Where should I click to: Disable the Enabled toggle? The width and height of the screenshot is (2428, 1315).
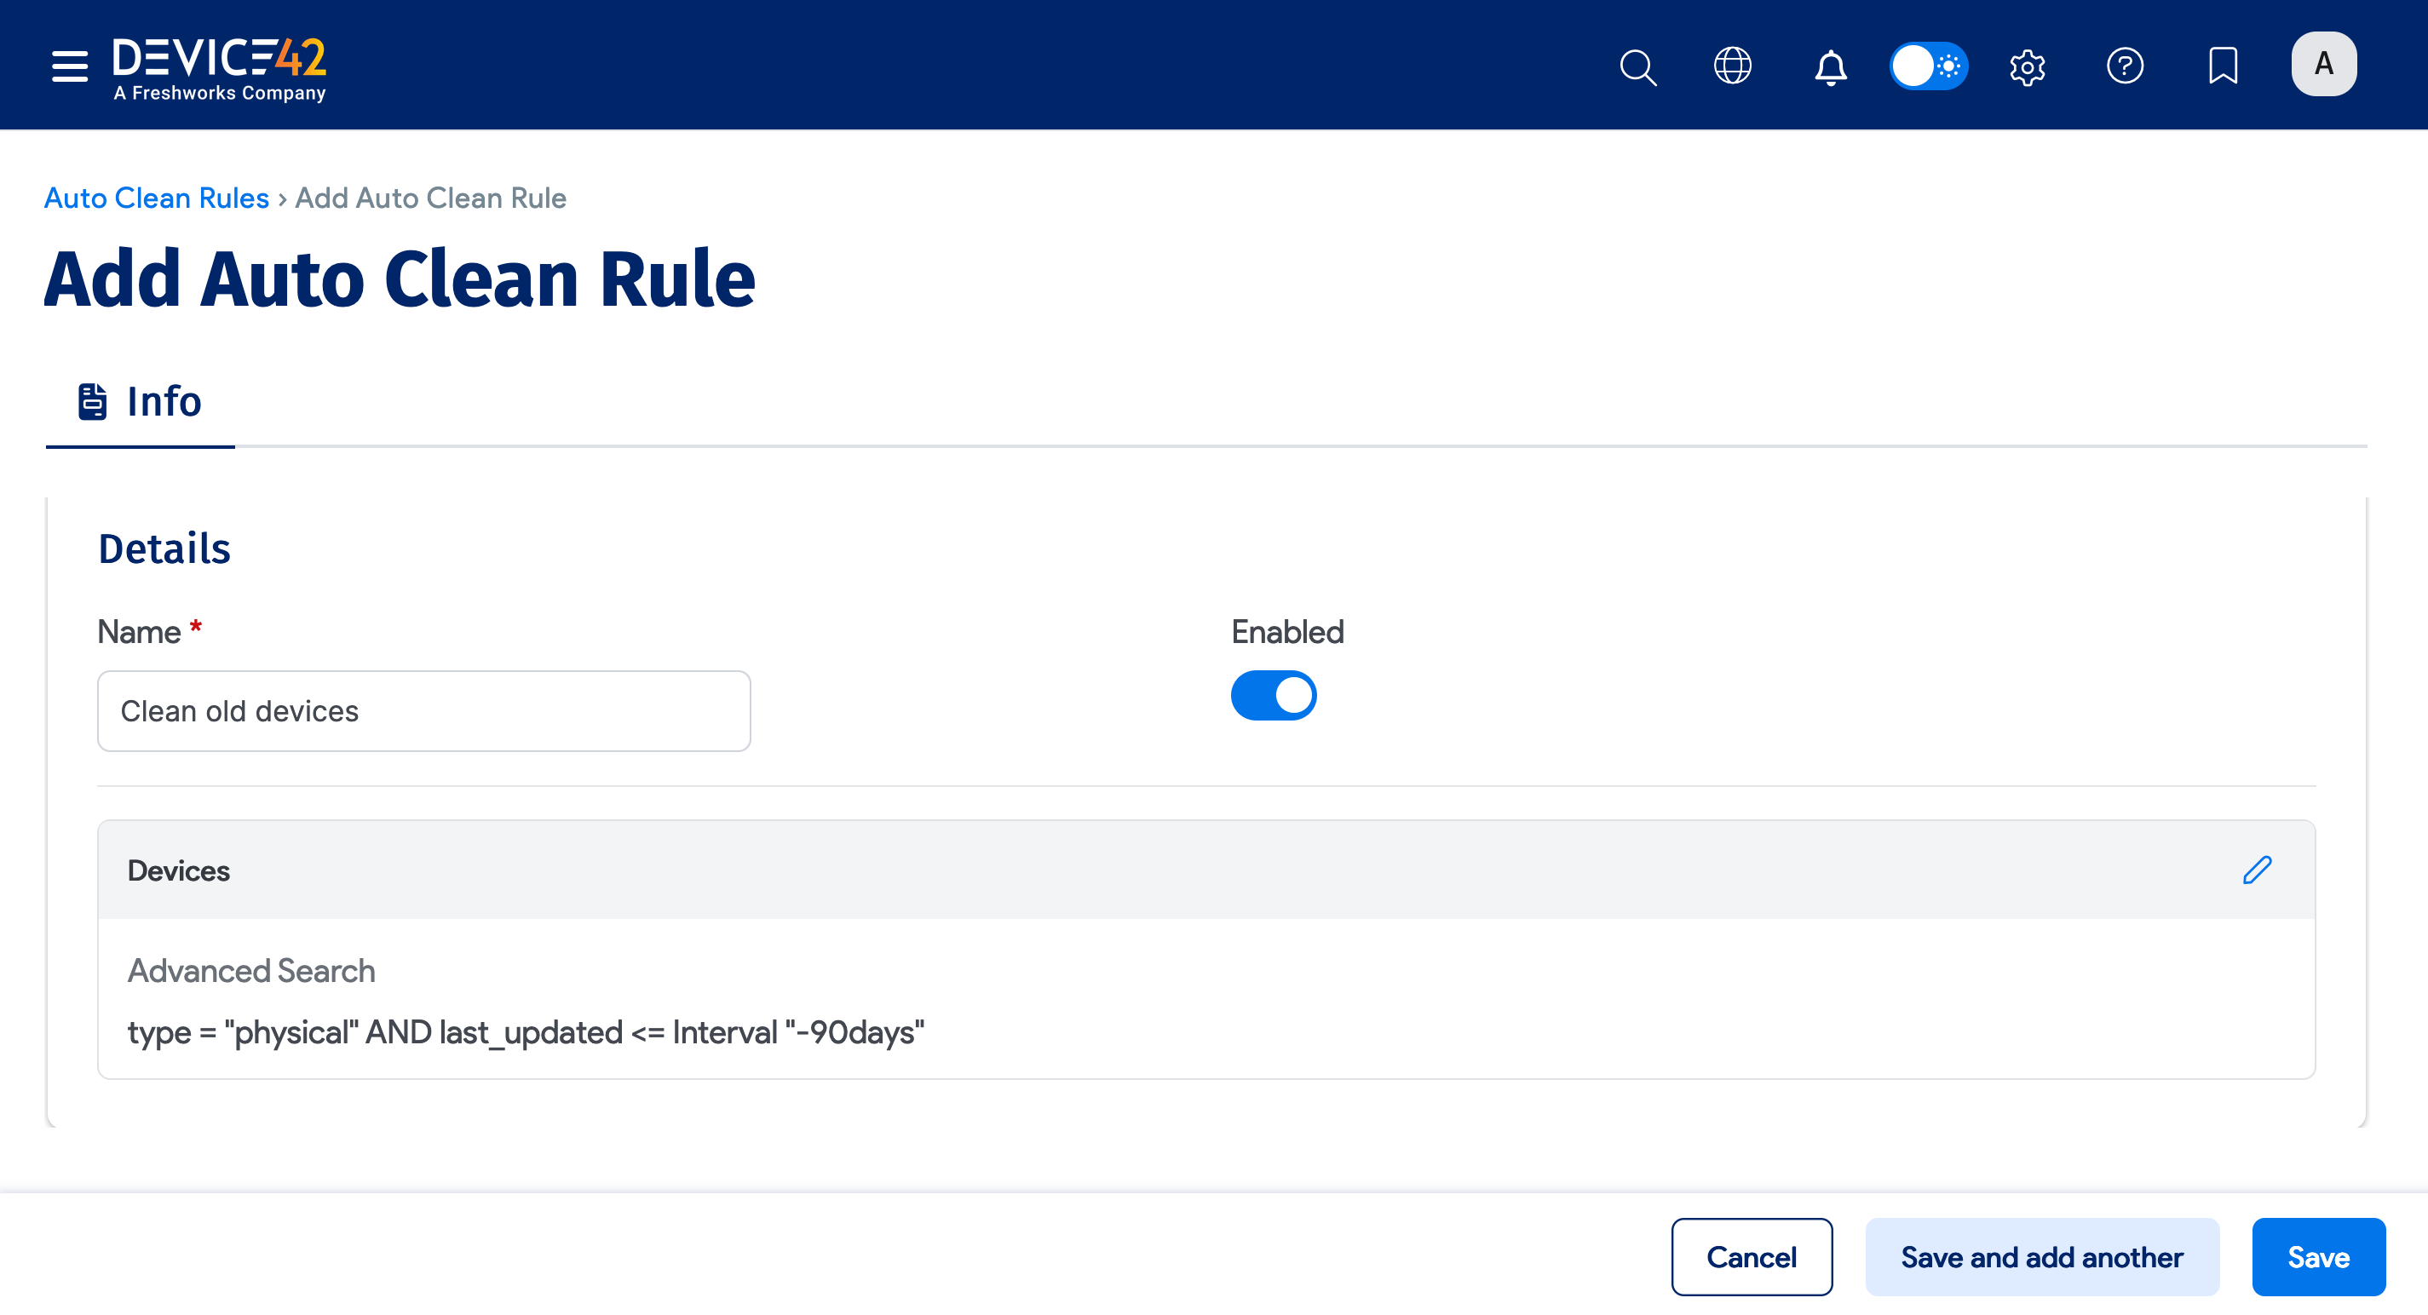click(1274, 695)
